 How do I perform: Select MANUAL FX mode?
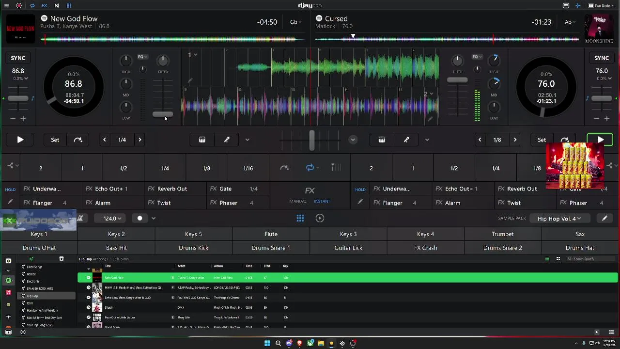[298, 201]
